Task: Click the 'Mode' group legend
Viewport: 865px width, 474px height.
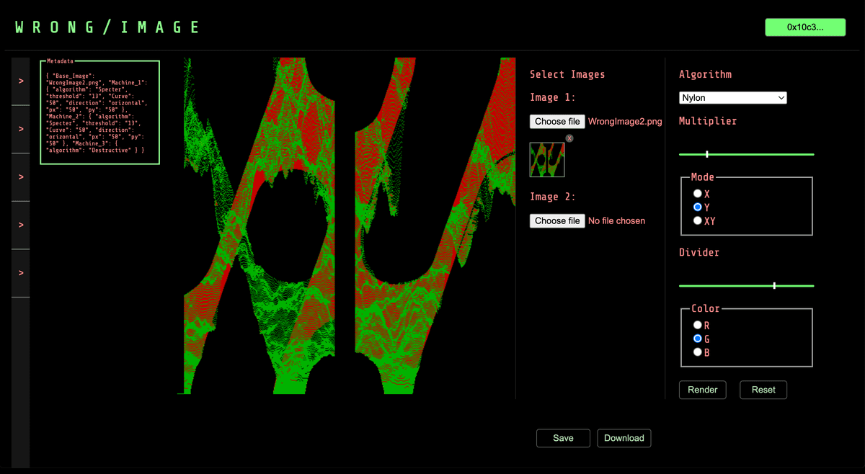Action: pyautogui.click(x=702, y=177)
